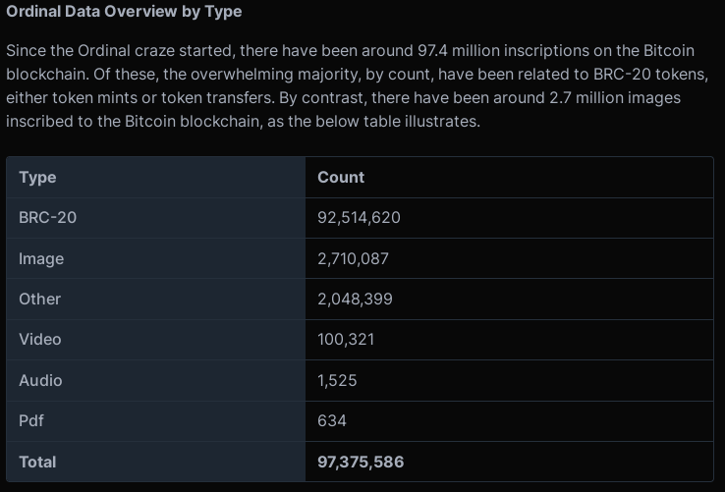Click the Other count 2,048,399
Screen dimensions: 725x492
(355, 300)
